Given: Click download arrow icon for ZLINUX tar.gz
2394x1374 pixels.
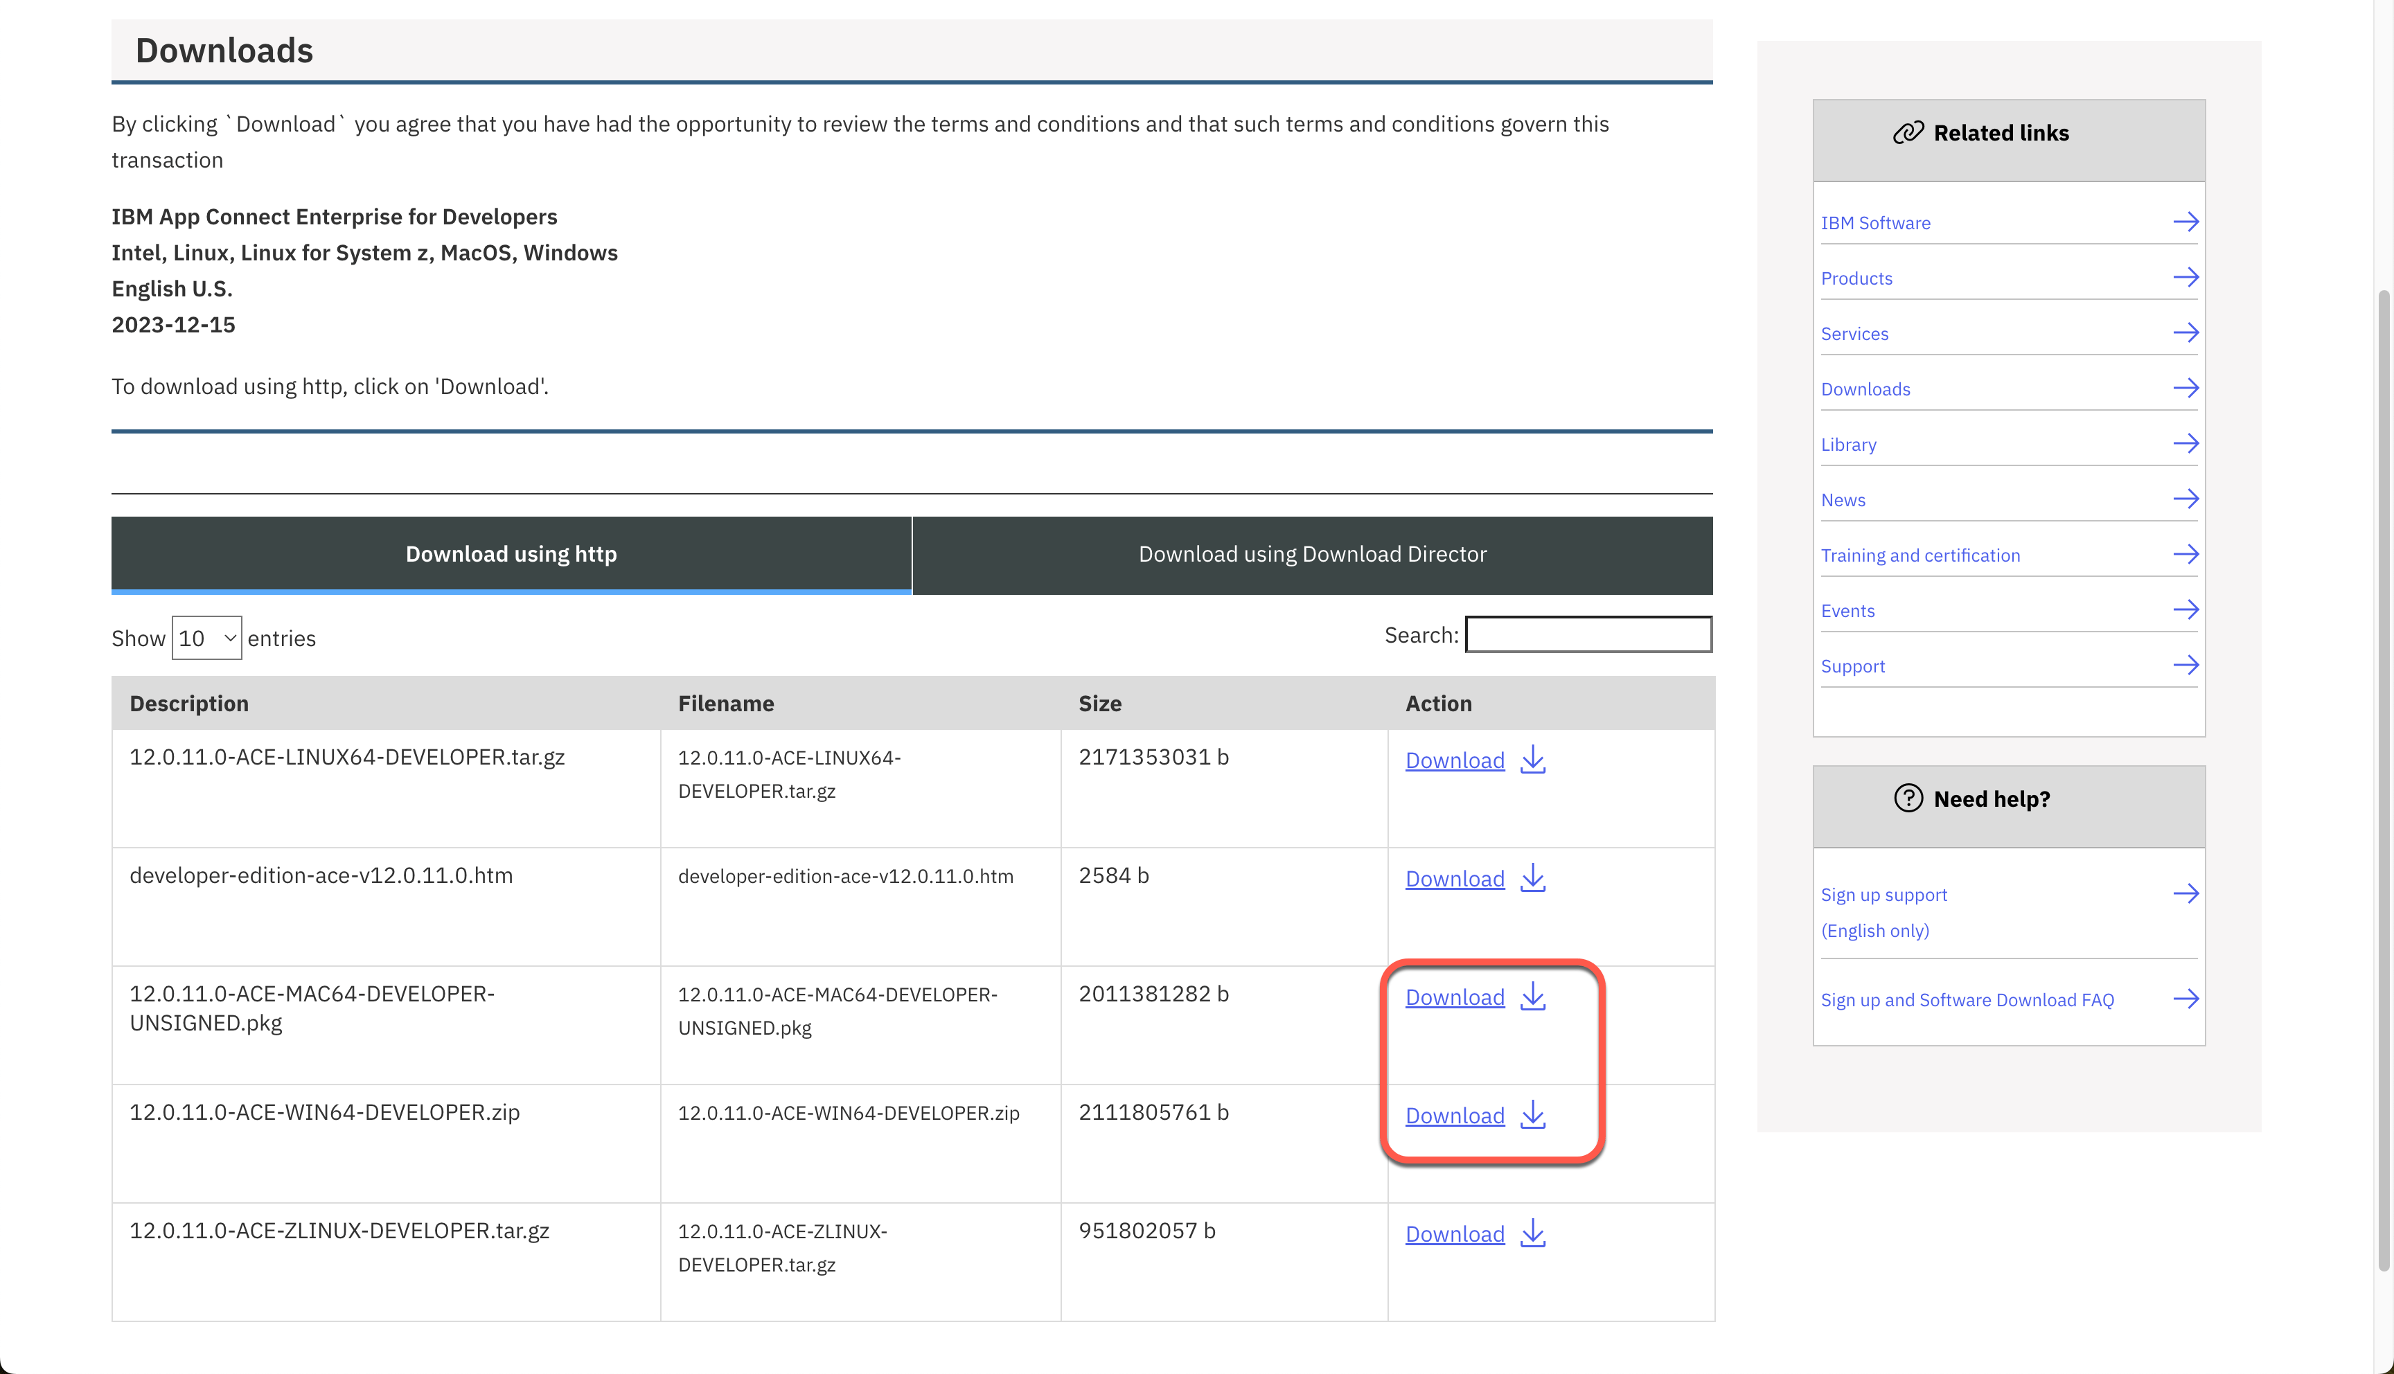Looking at the screenshot, I should tap(1532, 1233).
